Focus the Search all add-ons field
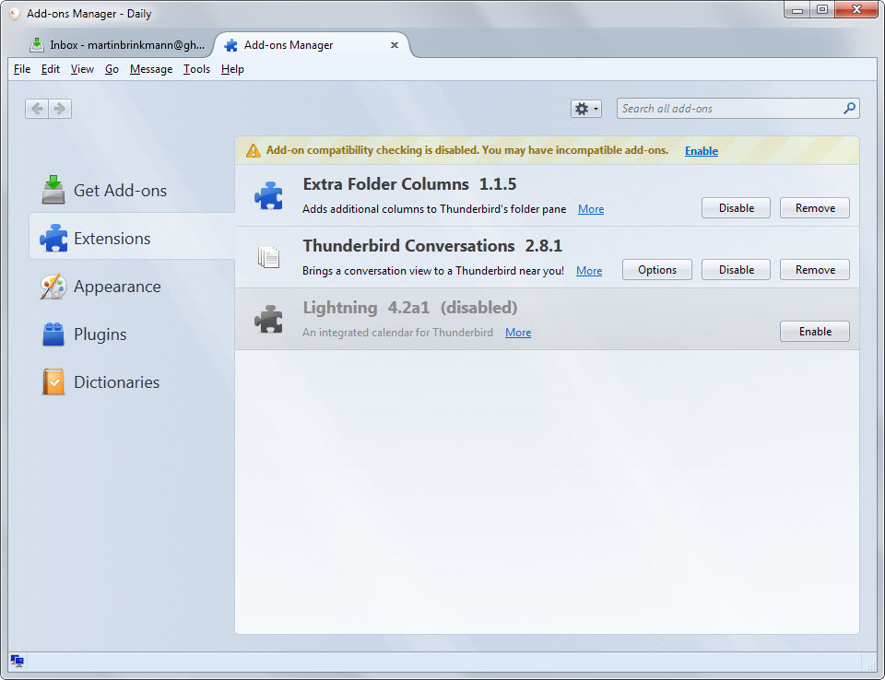The image size is (885, 680). [737, 109]
